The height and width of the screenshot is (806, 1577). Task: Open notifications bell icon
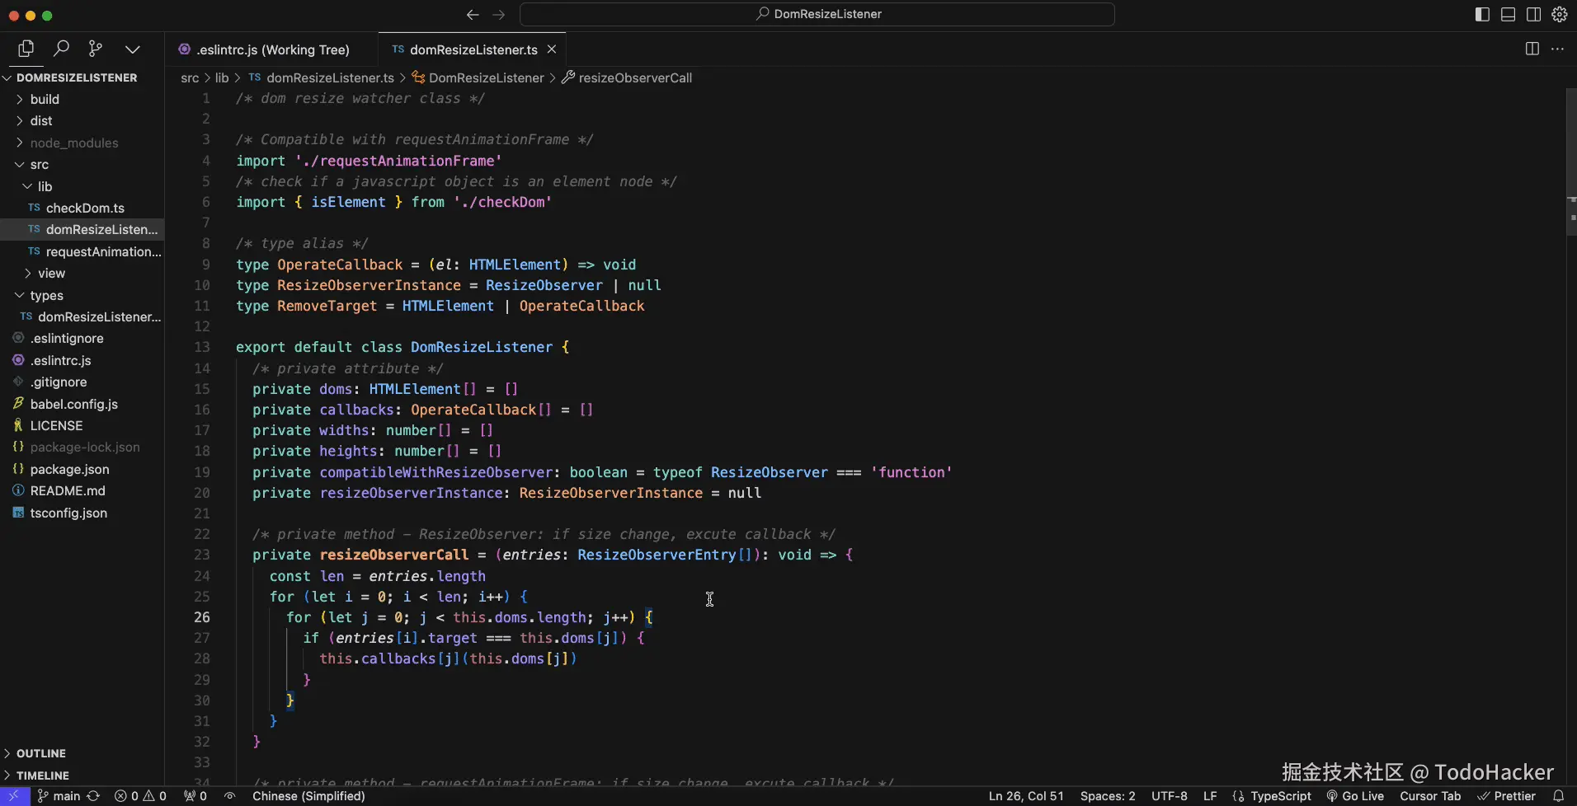1558,796
